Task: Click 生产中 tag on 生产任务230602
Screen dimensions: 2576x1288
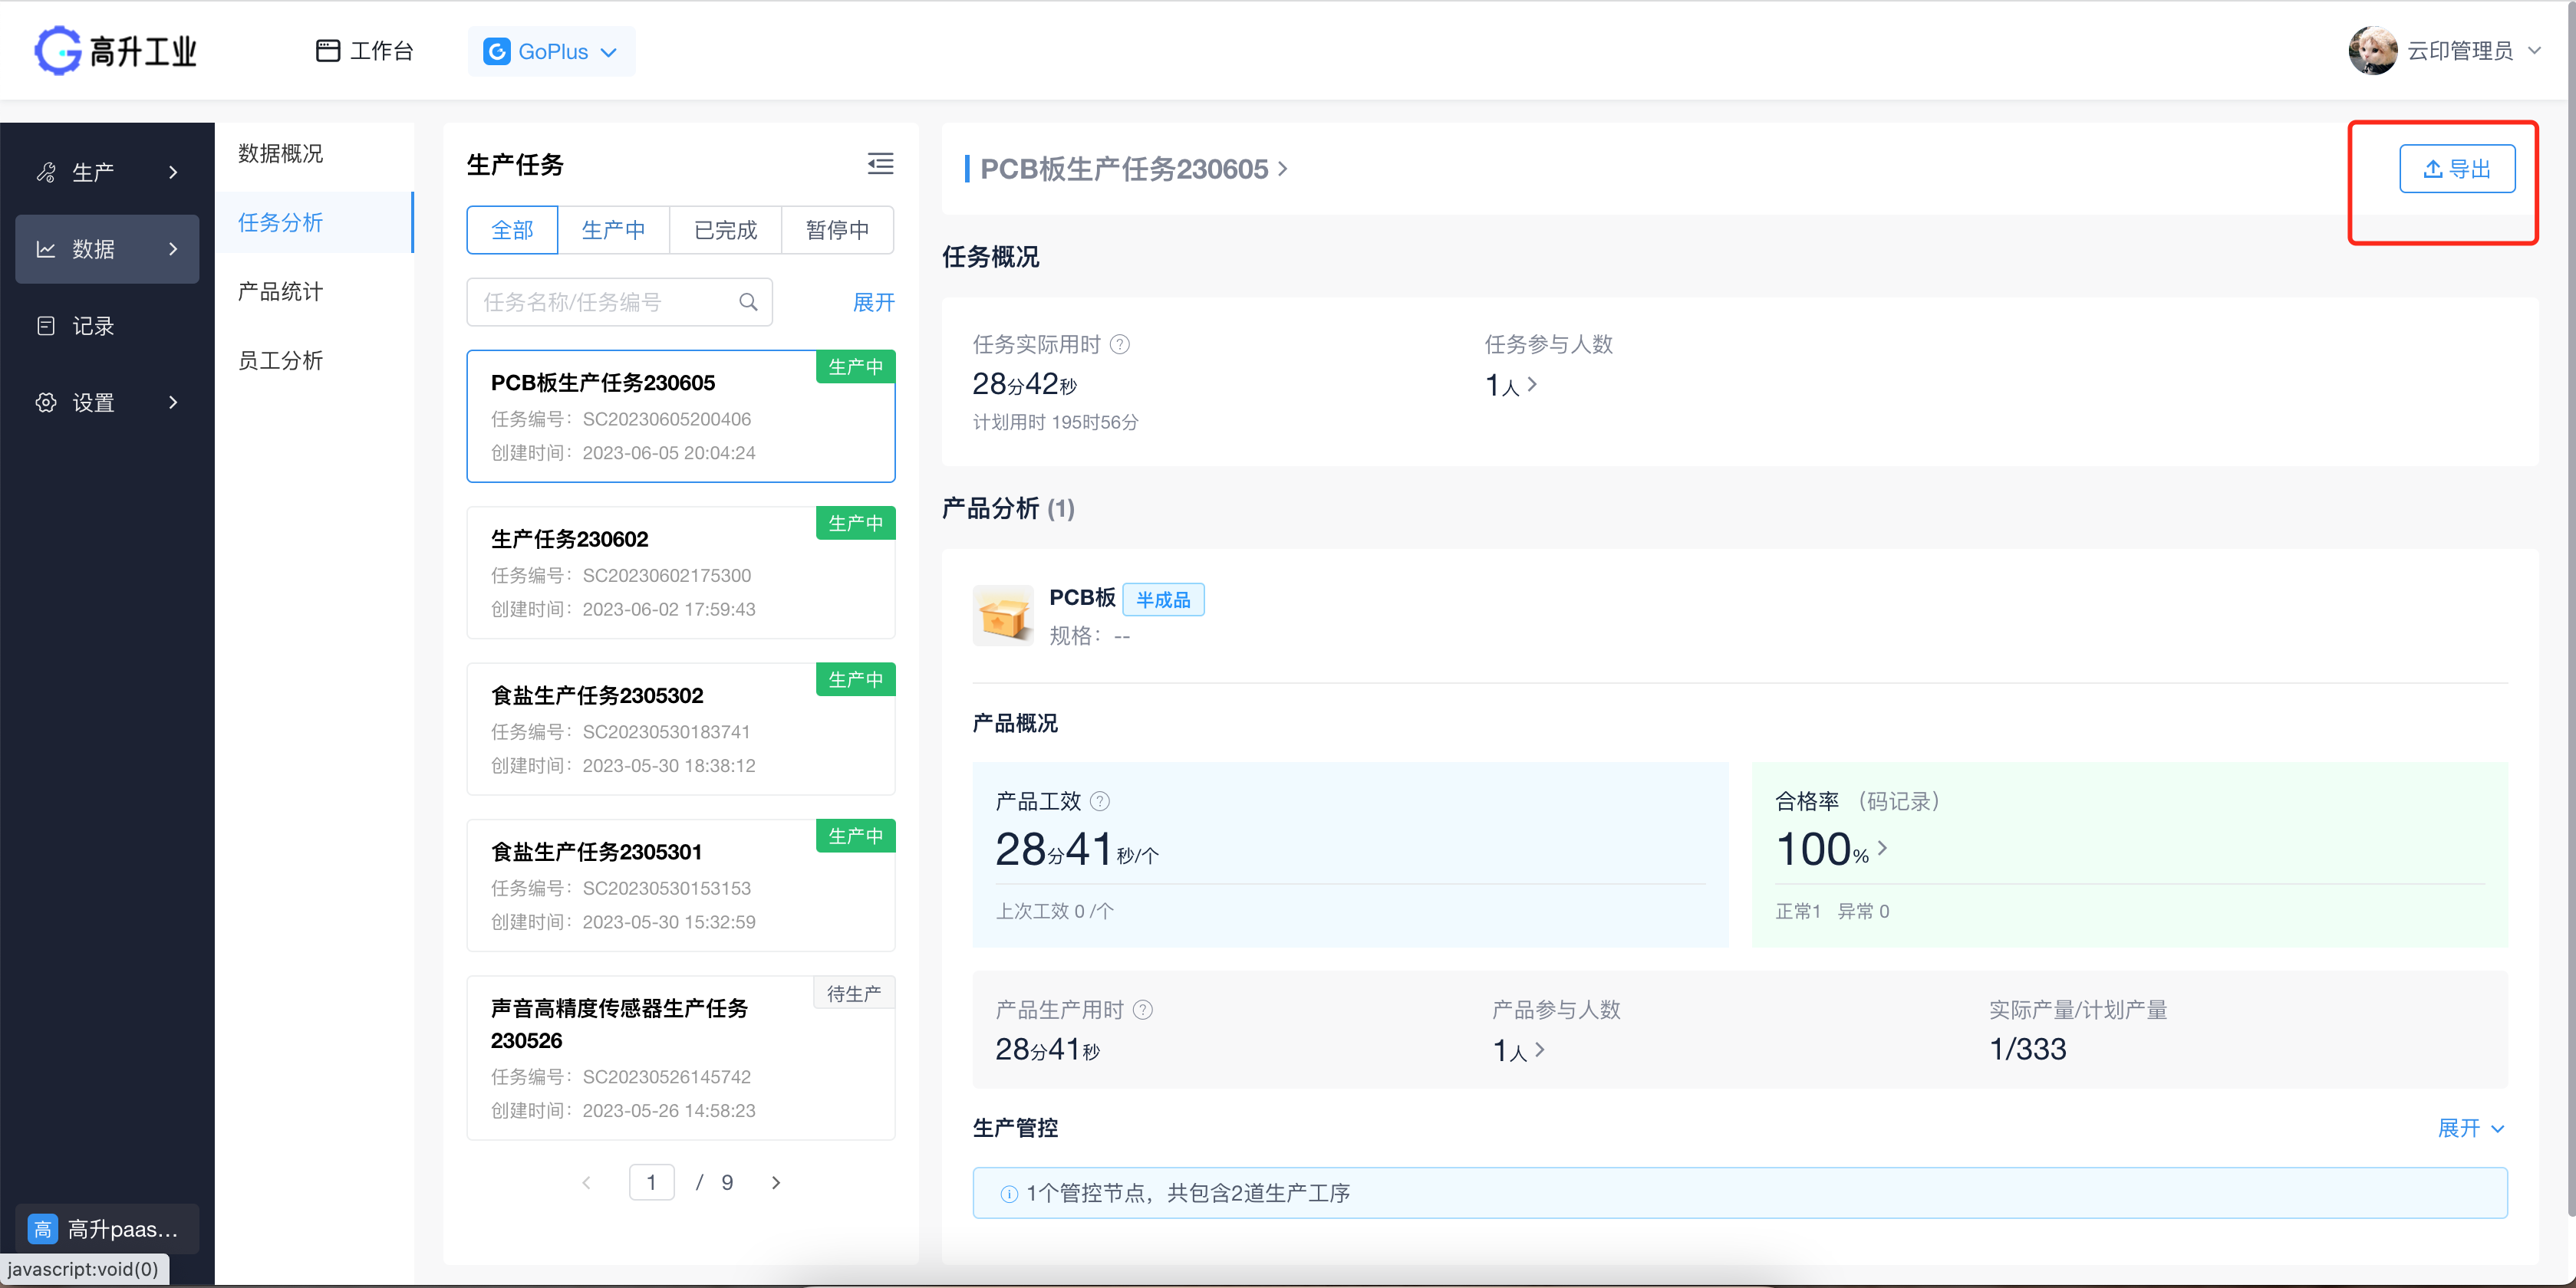Action: click(855, 523)
